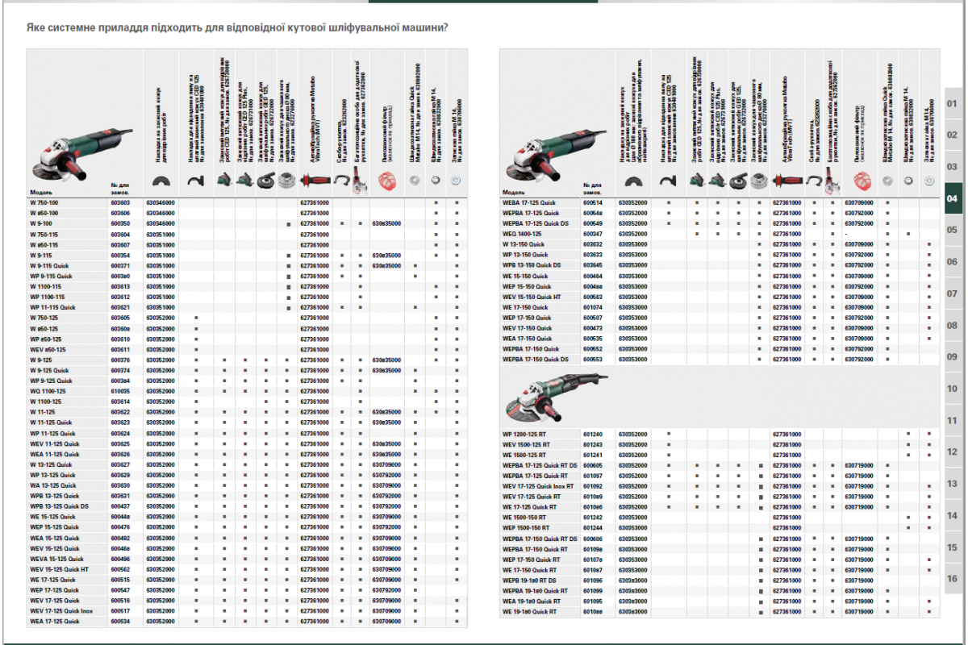Viewport: 968px width, 645px height.
Task: Switch to section tab 16
Action: coord(952,579)
